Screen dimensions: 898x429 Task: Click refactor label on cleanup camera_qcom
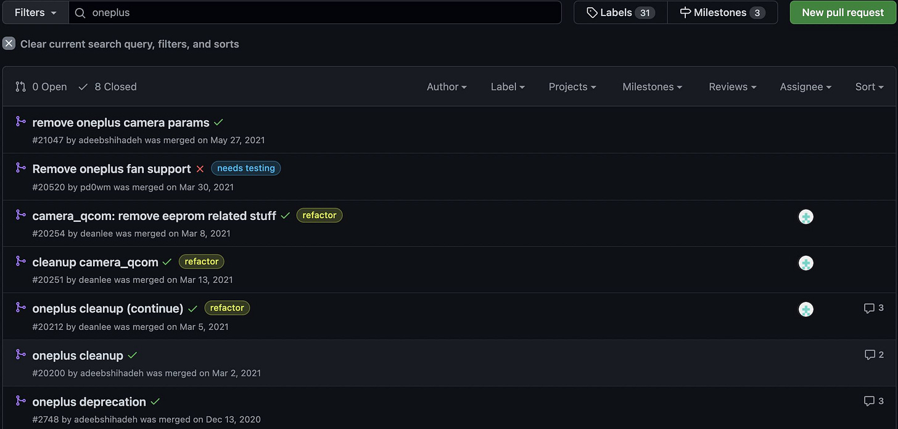coord(202,261)
